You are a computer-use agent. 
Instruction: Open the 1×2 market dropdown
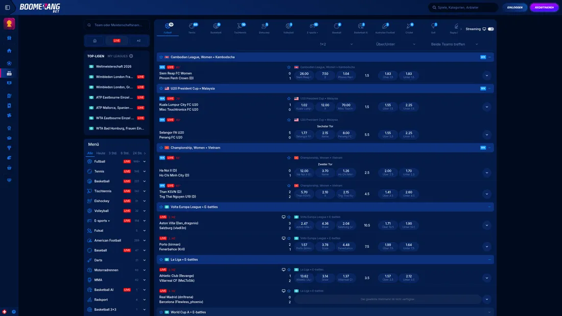coord(336,44)
